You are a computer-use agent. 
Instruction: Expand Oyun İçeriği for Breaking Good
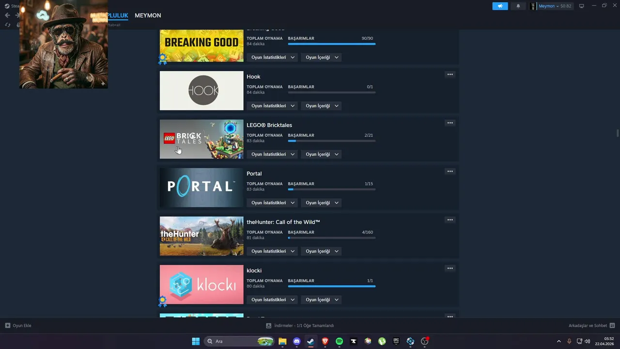click(321, 57)
